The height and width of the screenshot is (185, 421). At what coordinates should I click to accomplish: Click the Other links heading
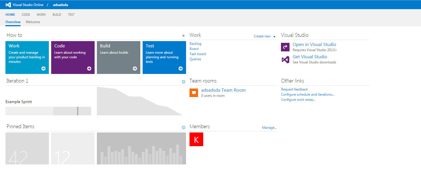292,81
